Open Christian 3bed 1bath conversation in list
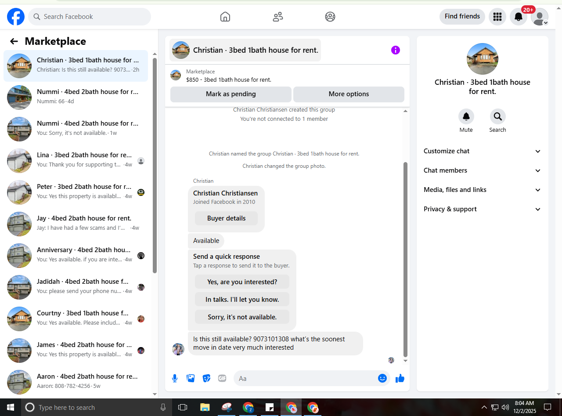The width and height of the screenshot is (562, 416). click(x=76, y=66)
